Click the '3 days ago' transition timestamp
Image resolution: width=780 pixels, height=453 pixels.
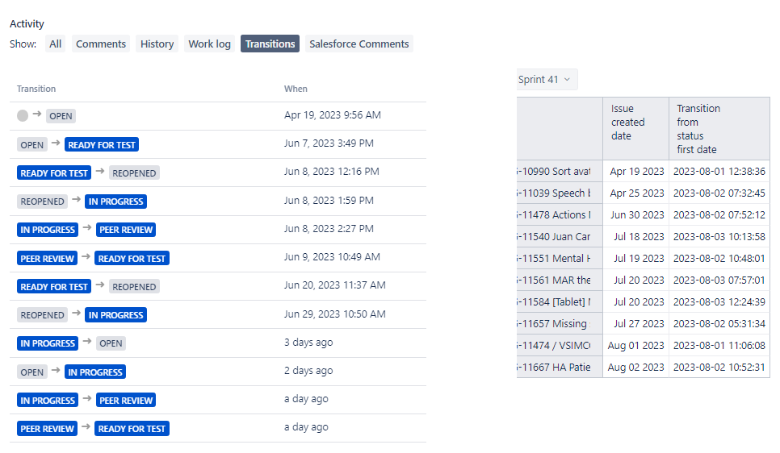[x=308, y=343]
